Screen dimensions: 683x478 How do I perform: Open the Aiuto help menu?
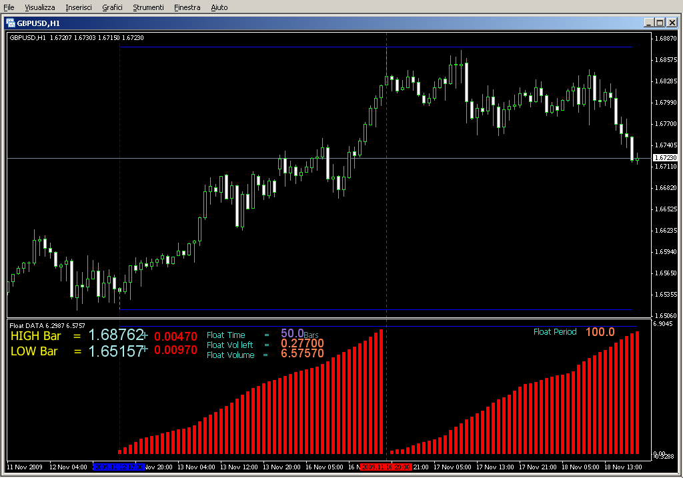click(x=219, y=7)
